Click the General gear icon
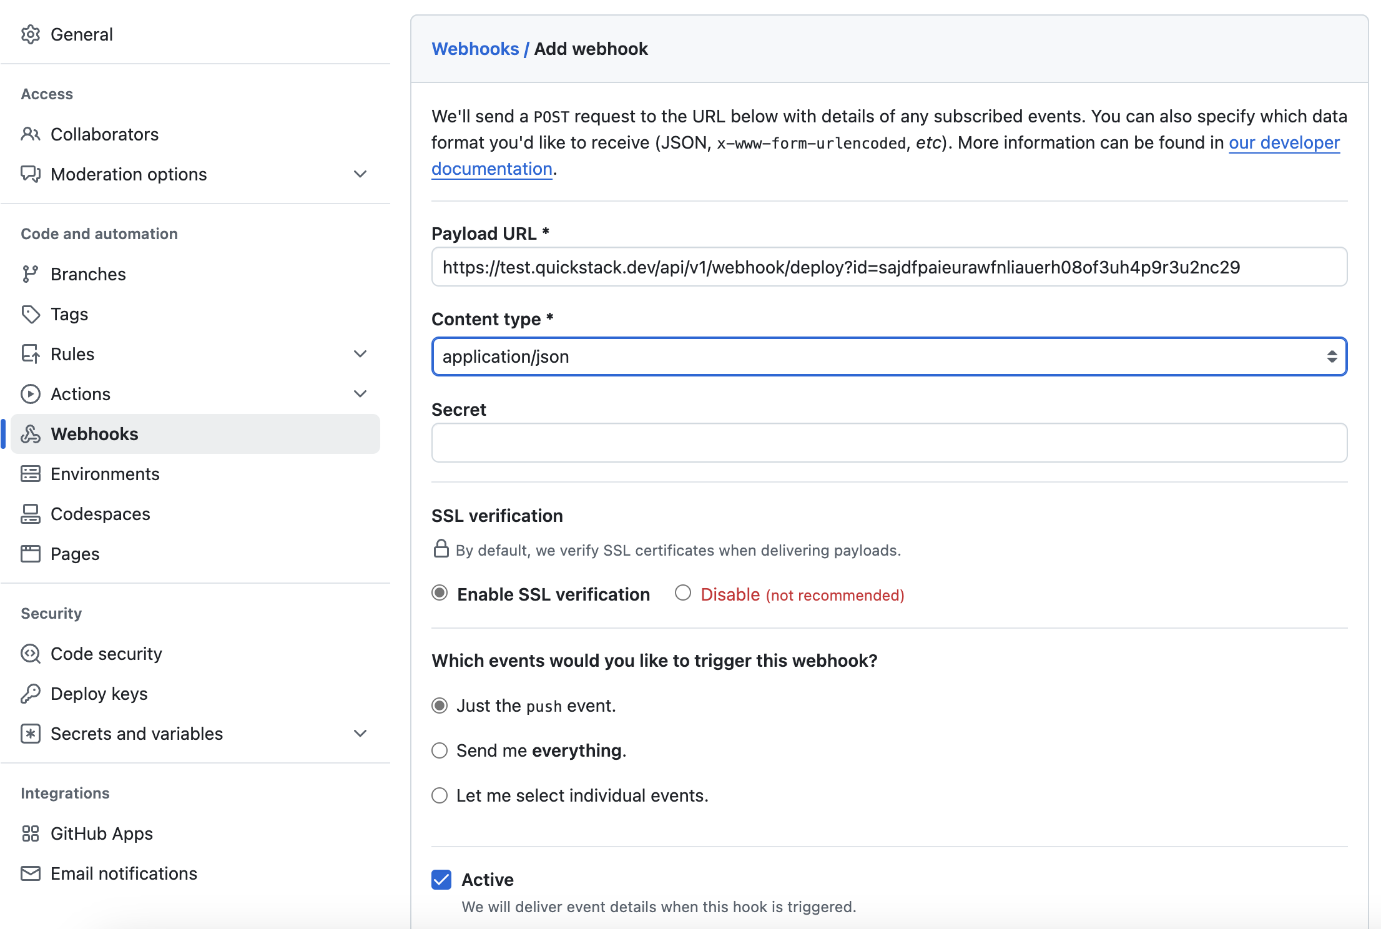The image size is (1381, 929). point(30,34)
